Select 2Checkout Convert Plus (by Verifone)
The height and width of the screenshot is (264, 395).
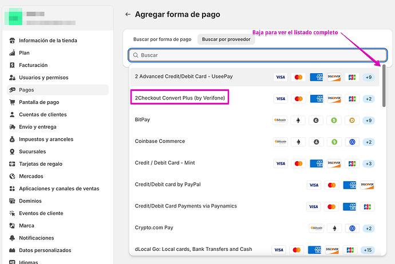point(255,98)
